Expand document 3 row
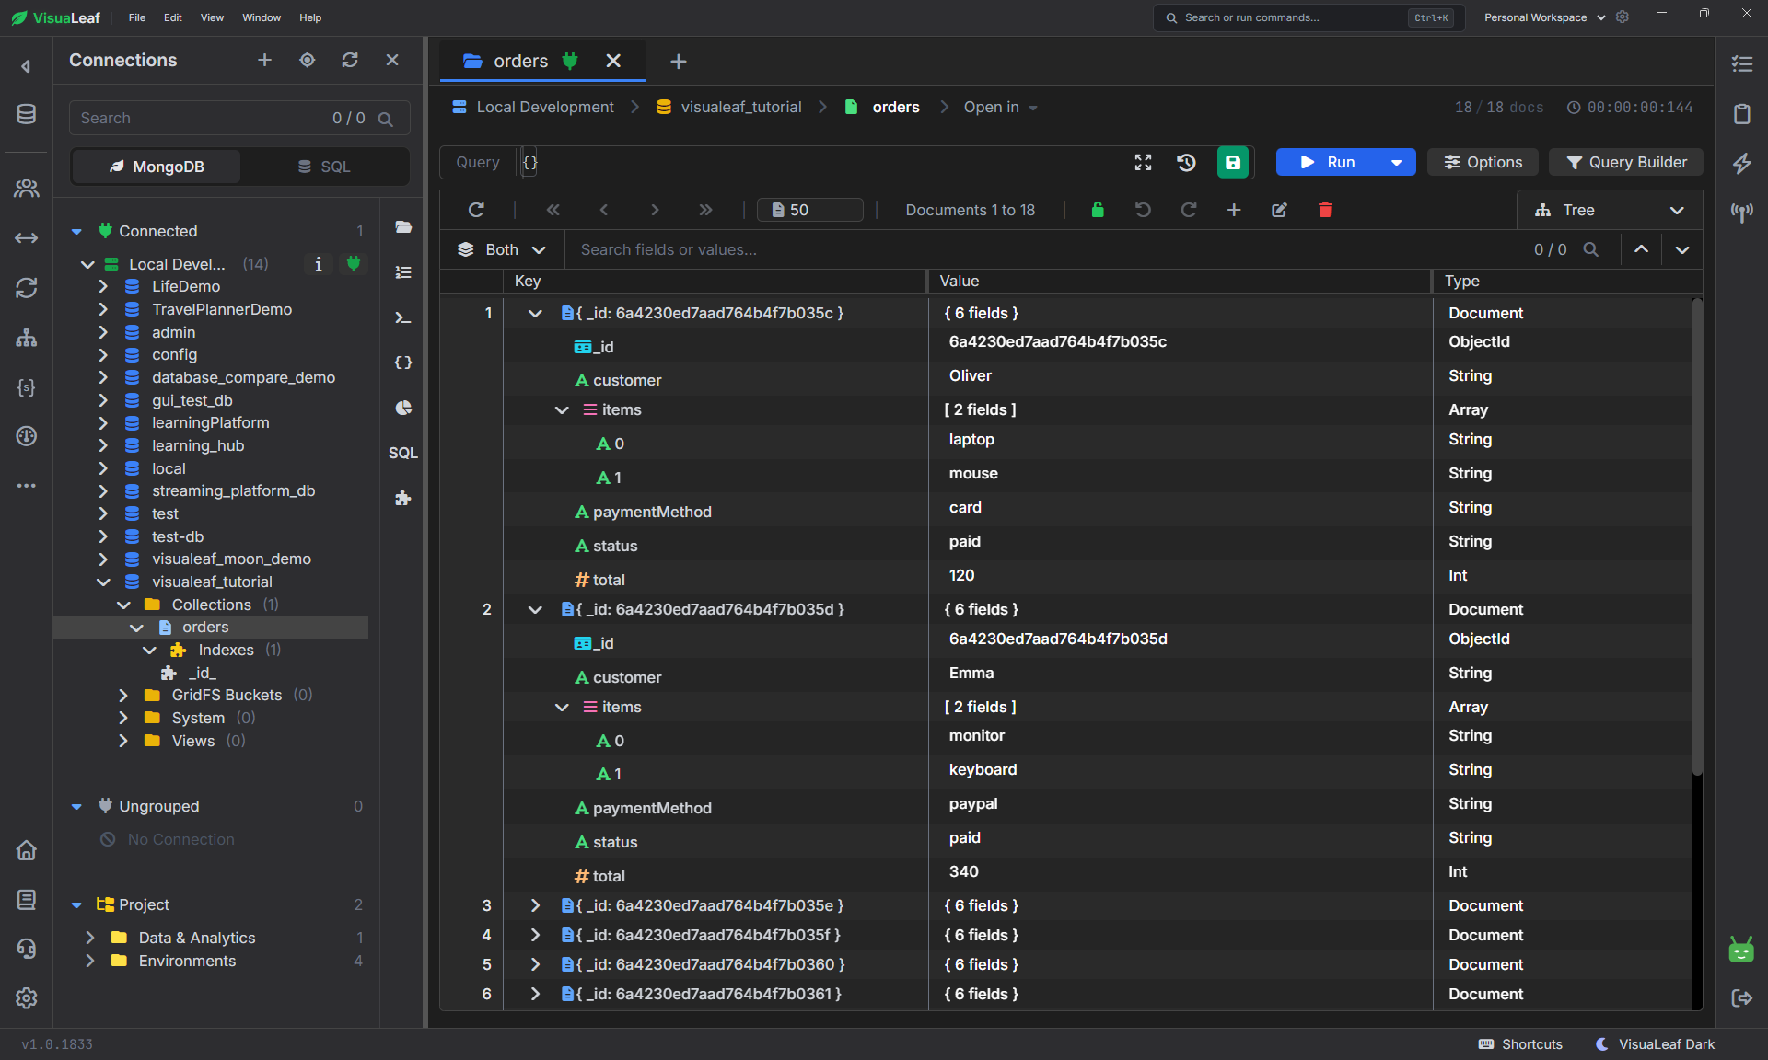 point(535,905)
